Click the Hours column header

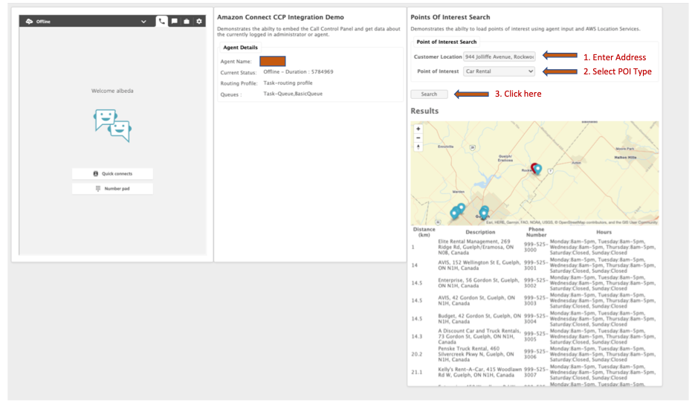(604, 232)
